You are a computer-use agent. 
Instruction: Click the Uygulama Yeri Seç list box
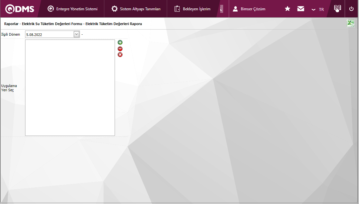(x=70, y=88)
